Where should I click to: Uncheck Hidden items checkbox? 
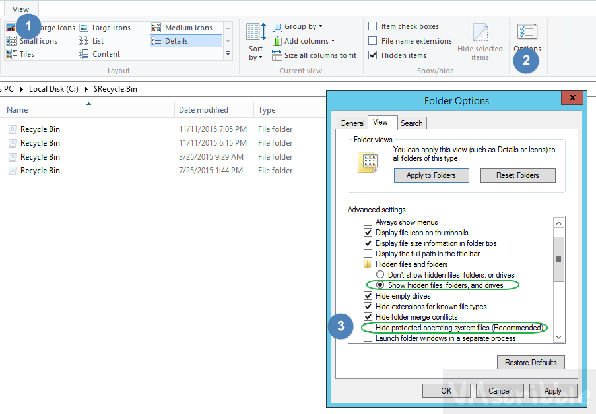tap(373, 55)
